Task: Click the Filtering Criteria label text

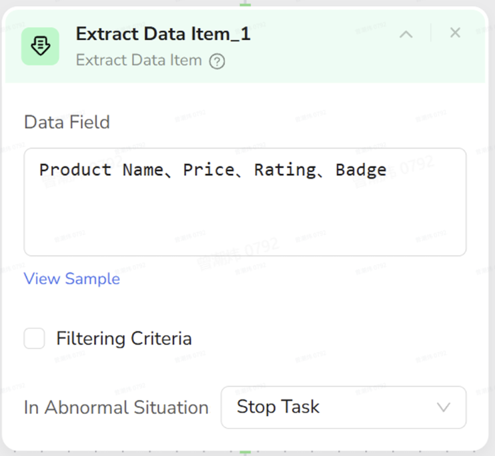Action: (x=123, y=339)
